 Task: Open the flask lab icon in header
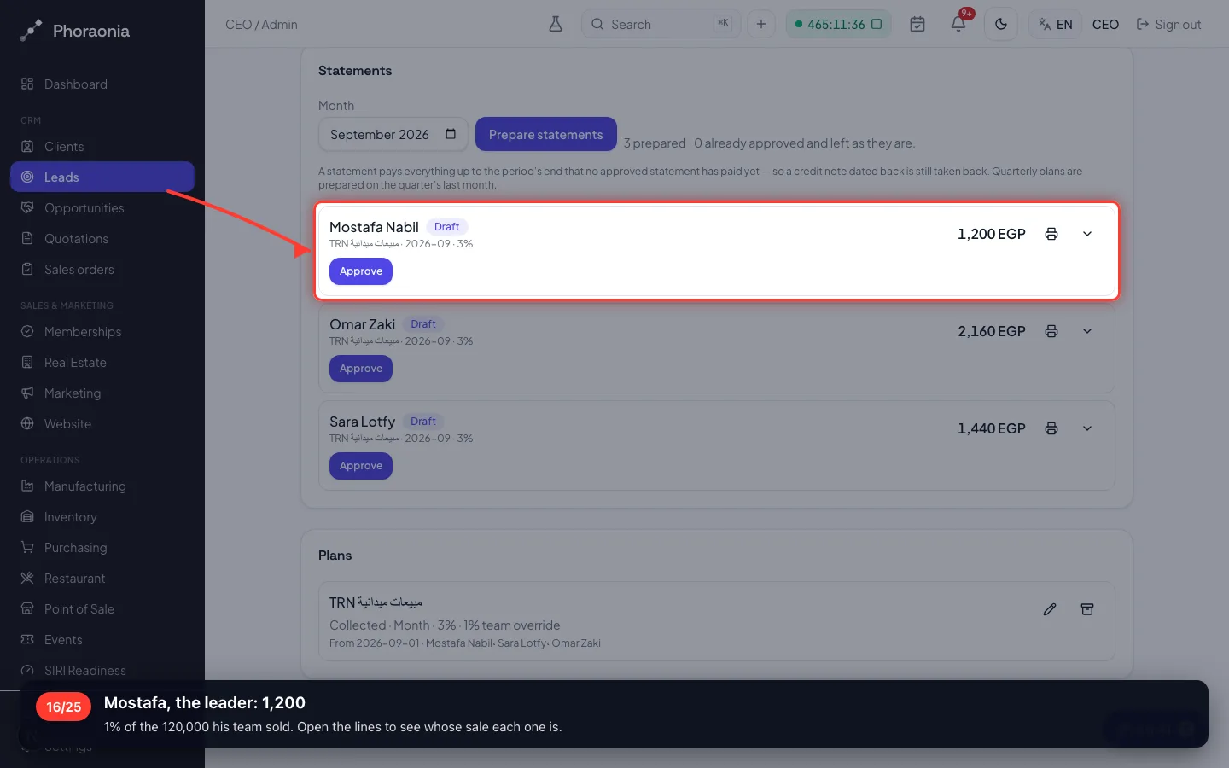coord(556,24)
